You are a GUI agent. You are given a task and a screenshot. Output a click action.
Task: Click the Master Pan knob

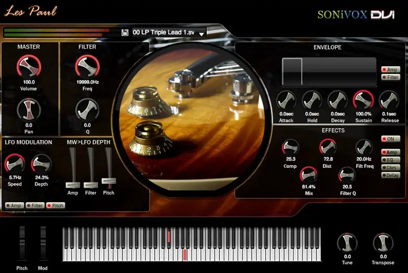[29, 109]
